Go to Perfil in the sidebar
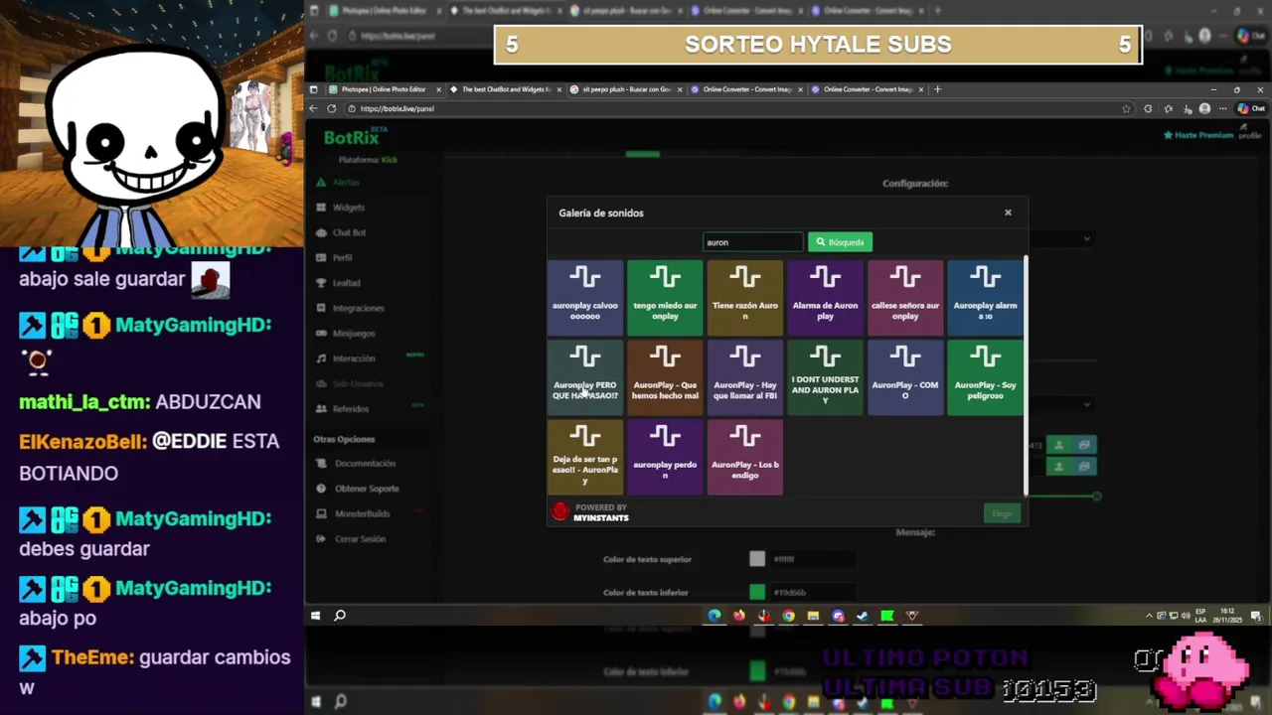Screen dimensions: 1272x715 pos(334,257)
